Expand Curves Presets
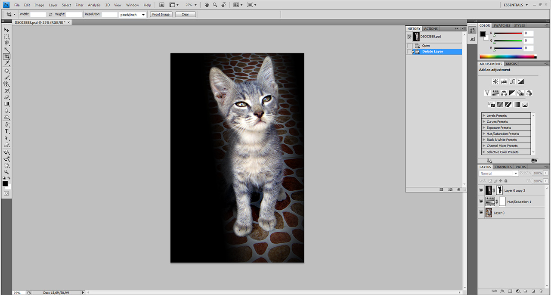This screenshot has width=551, height=295. tap(506, 121)
